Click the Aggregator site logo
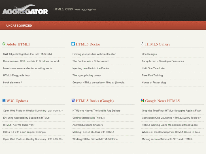206x154 pixels. click(x=25, y=9)
